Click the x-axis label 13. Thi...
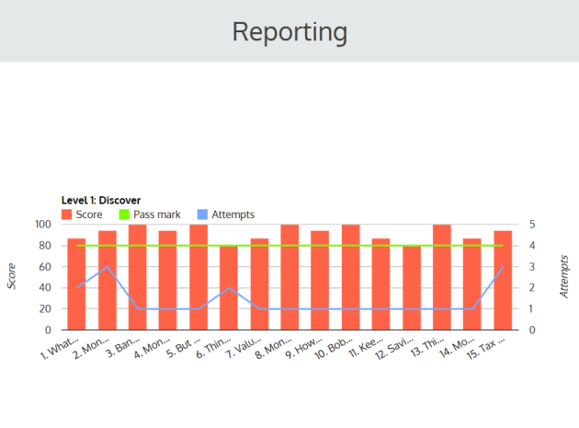The height and width of the screenshot is (428, 579). pos(427,347)
